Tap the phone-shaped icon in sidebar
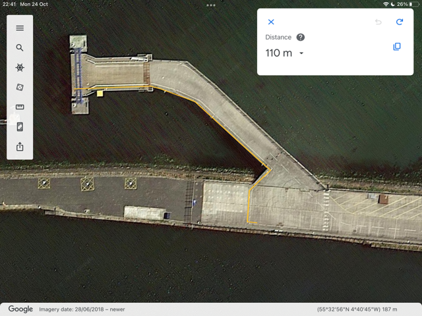 coord(20,127)
